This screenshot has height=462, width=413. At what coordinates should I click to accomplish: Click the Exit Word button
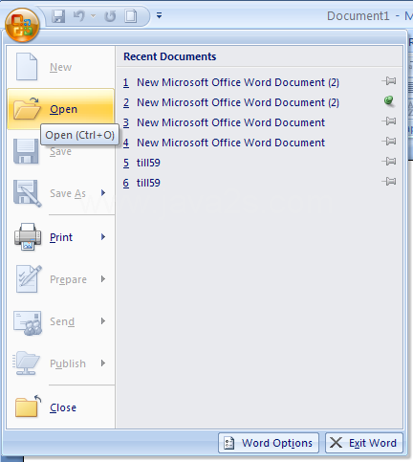point(364,443)
